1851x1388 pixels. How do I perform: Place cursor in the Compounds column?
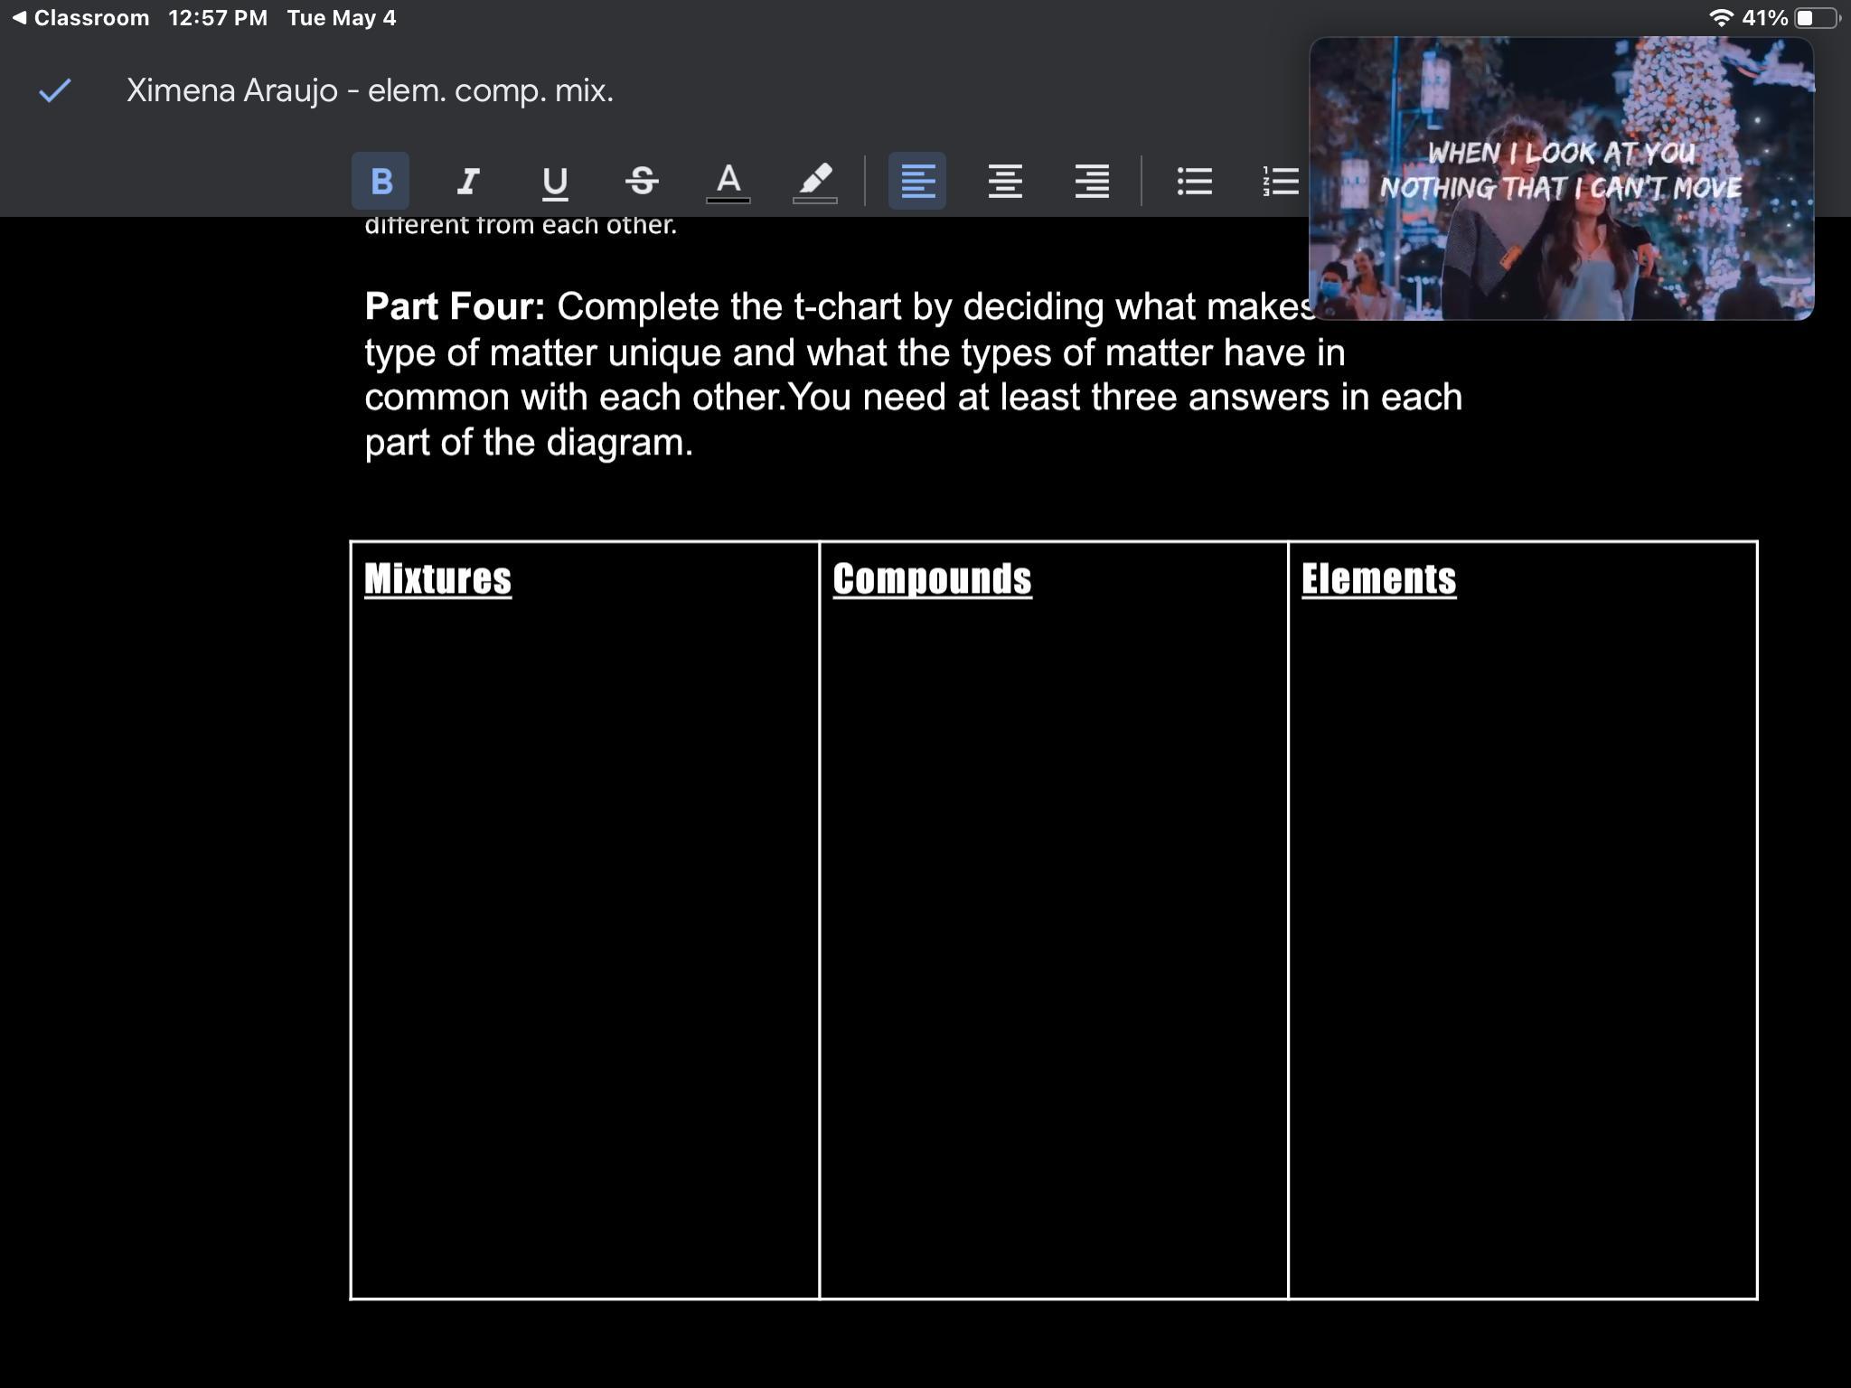point(1053,904)
